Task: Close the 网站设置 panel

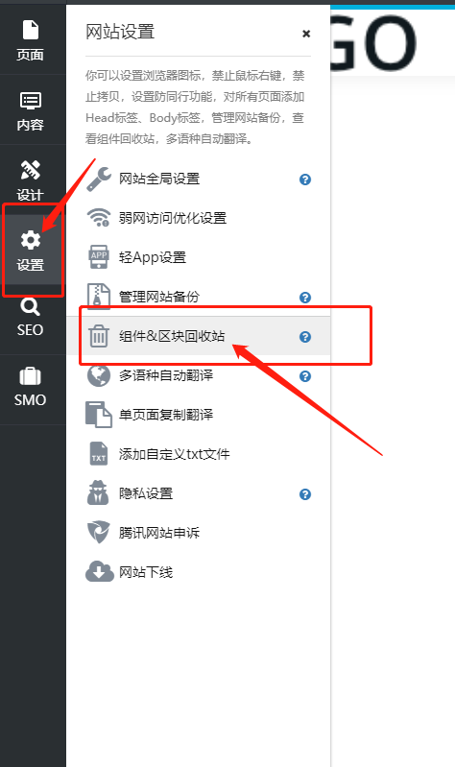Action: [x=306, y=34]
